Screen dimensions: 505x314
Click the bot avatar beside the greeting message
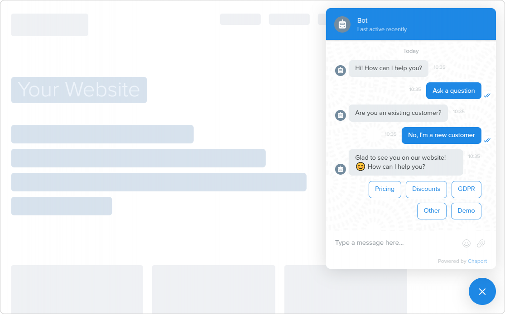coord(340,70)
